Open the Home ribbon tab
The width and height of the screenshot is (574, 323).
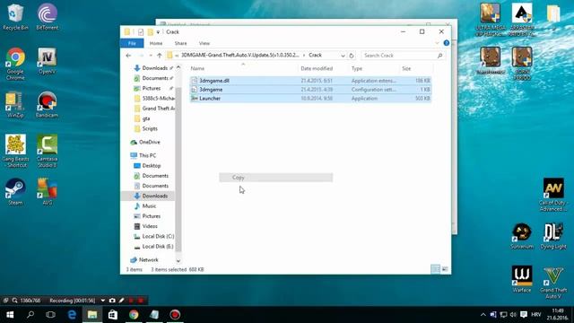[x=156, y=43]
